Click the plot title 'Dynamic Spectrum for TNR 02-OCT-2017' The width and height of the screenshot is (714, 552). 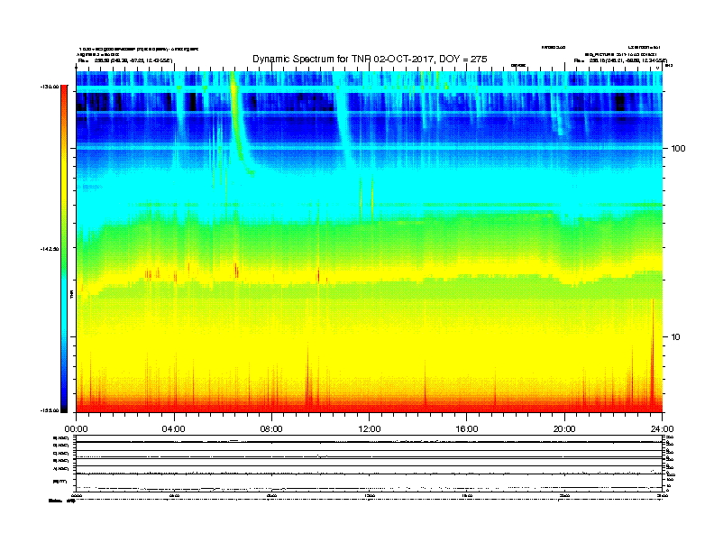(x=343, y=60)
